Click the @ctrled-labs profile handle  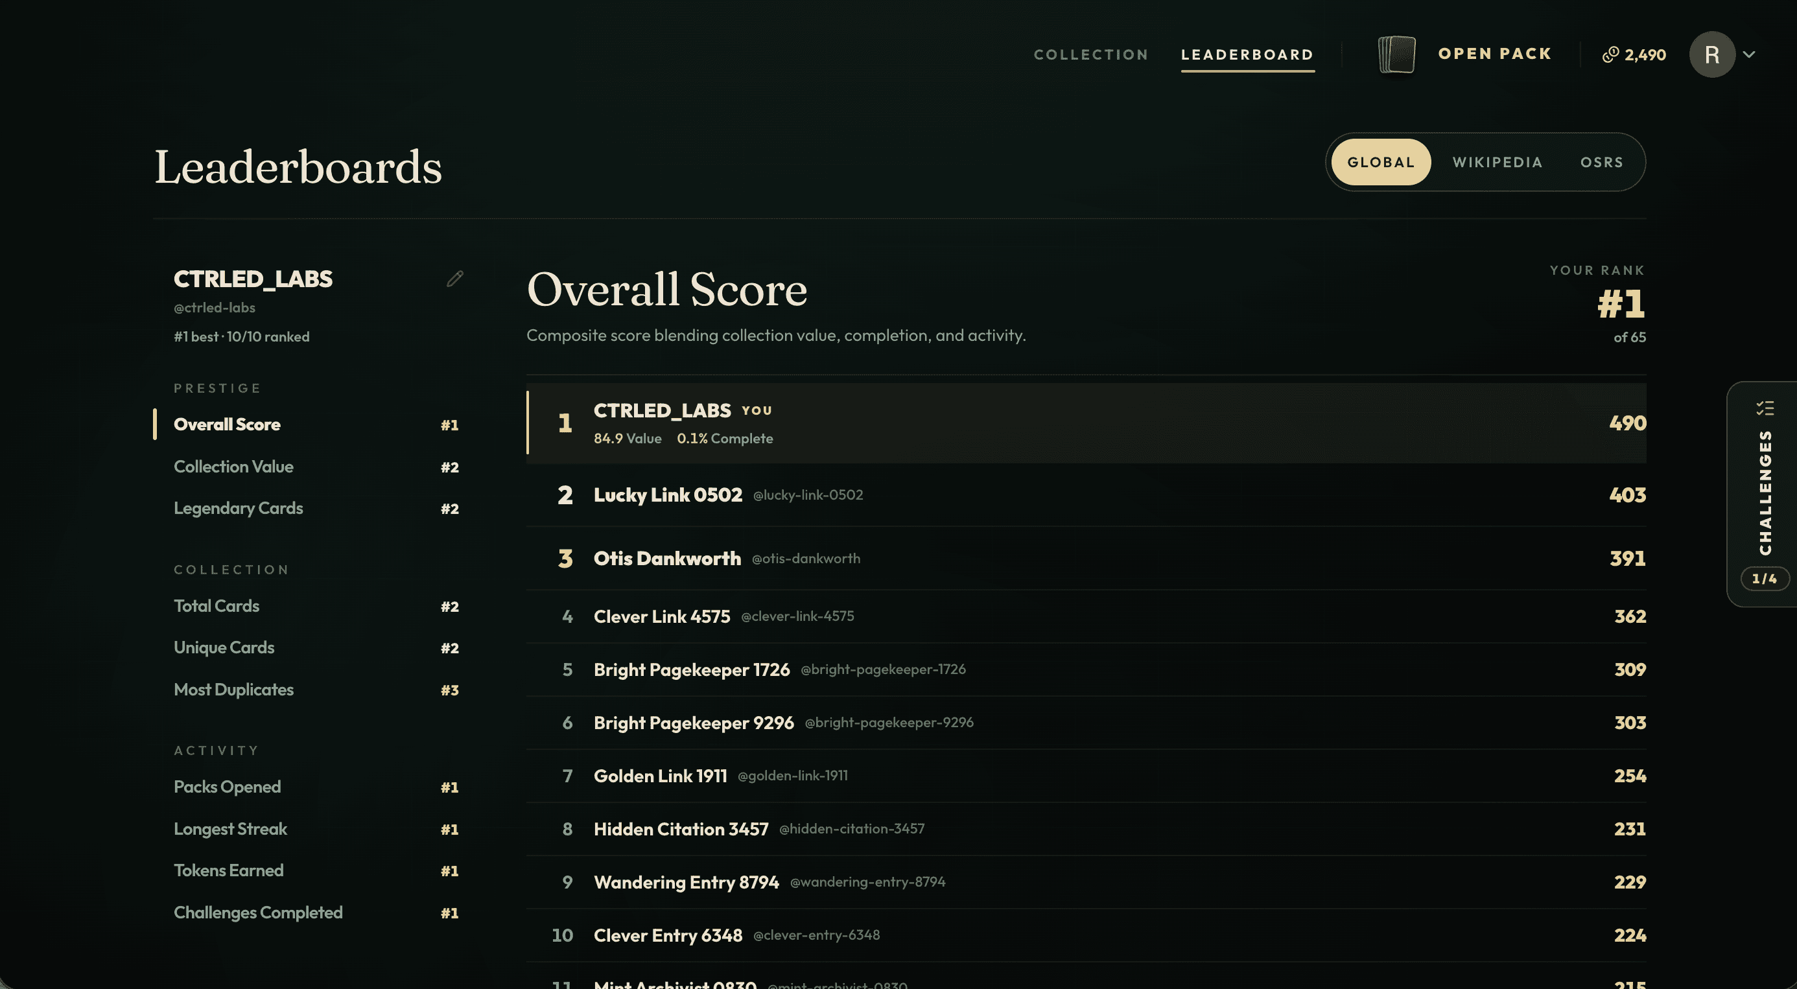pyautogui.click(x=214, y=308)
